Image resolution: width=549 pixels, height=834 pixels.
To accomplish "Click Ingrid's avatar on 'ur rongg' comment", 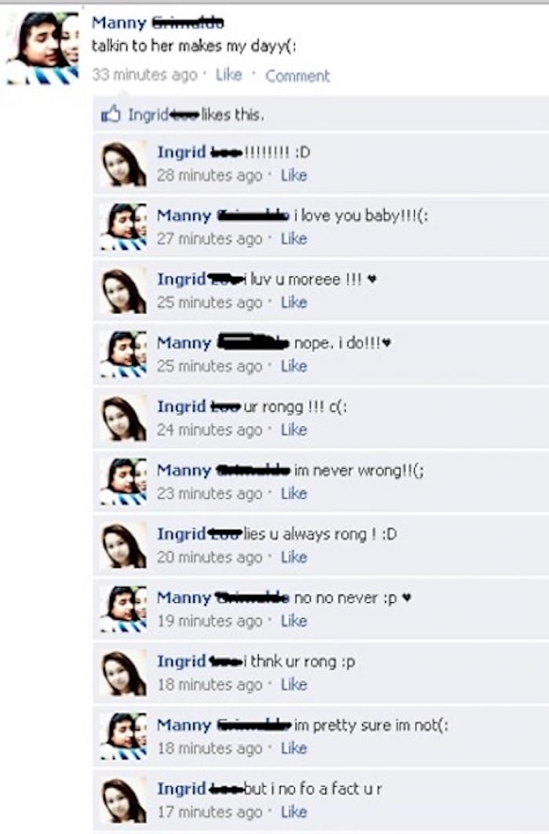I will click(124, 419).
